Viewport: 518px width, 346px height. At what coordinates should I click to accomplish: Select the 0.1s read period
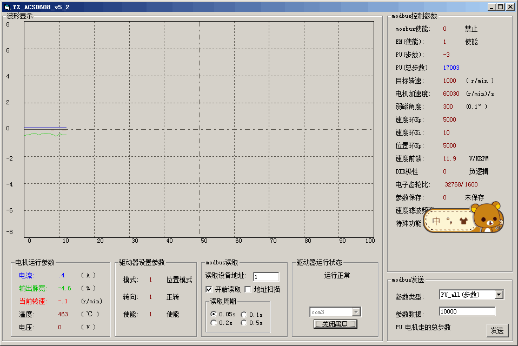pos(244,314)
